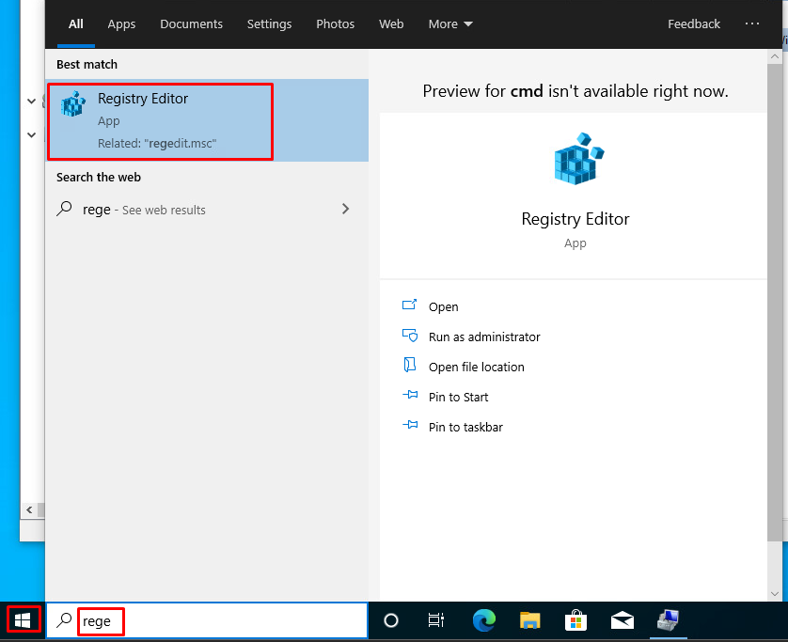This screenshot has height=642, width=788.
Task: Click the Open action icon
Action: click(x=410, y=305)
